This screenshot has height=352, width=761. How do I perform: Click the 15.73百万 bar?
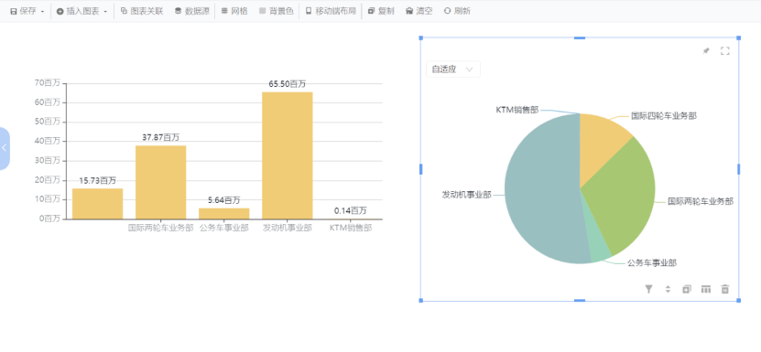98,204
